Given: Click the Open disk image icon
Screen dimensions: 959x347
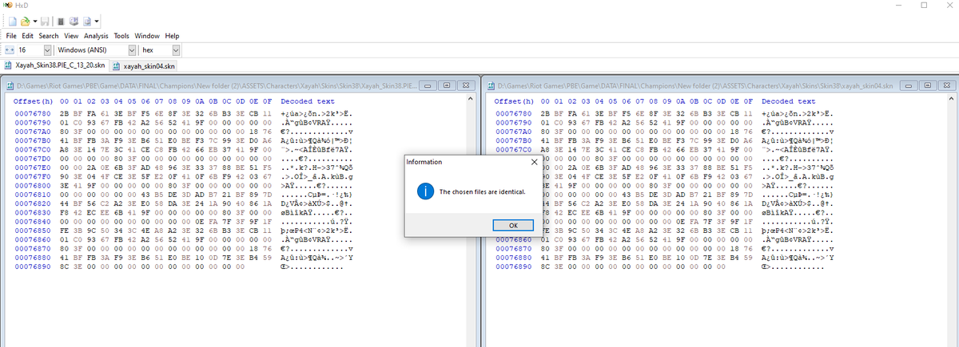Looking at the screenshot, I should tap(87, 21).
